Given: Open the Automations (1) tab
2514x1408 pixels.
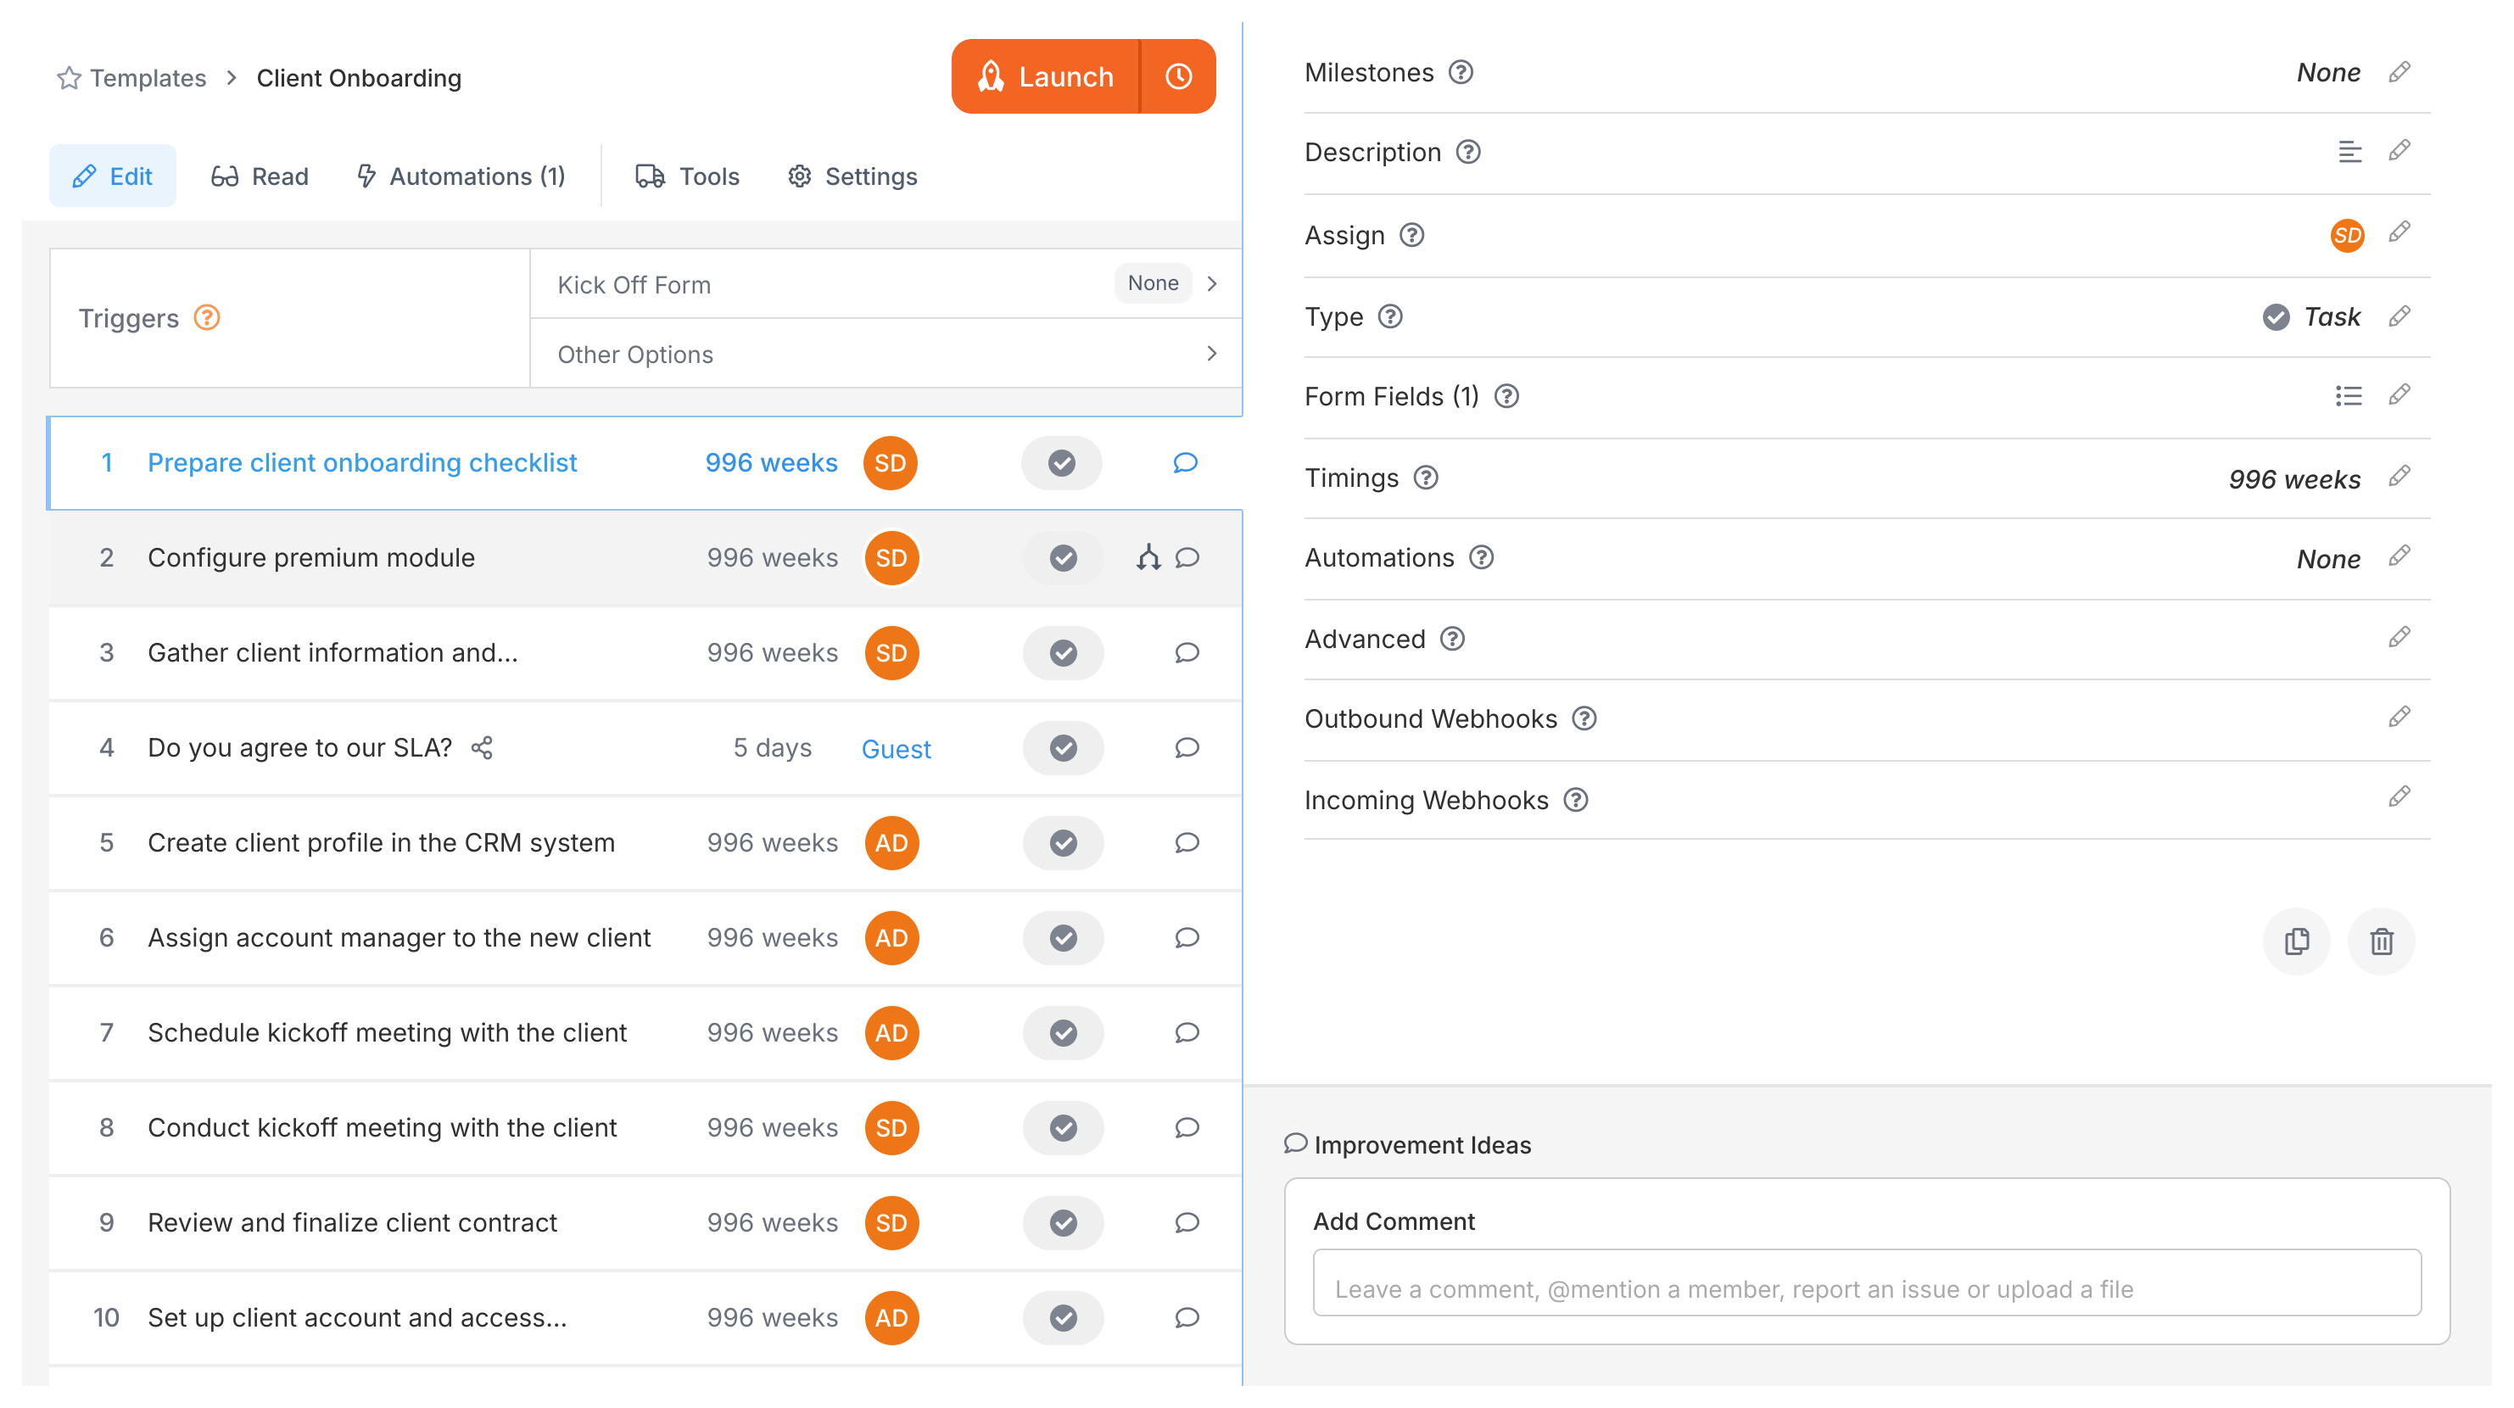Looking at the screenshot, I should 461,176.
